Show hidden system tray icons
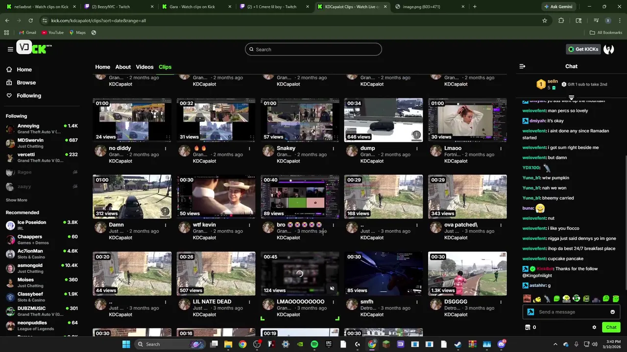This screenshot has width=627, height=352. (555, 344)
